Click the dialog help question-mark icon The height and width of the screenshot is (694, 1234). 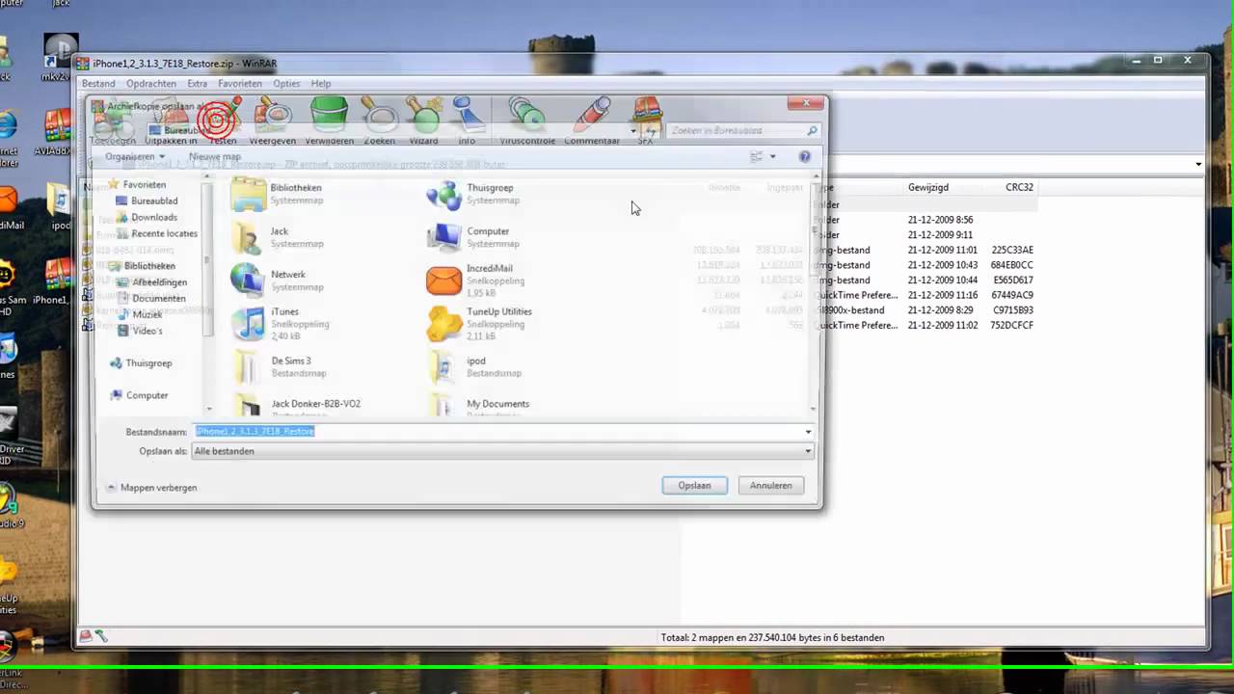point(805,156)
